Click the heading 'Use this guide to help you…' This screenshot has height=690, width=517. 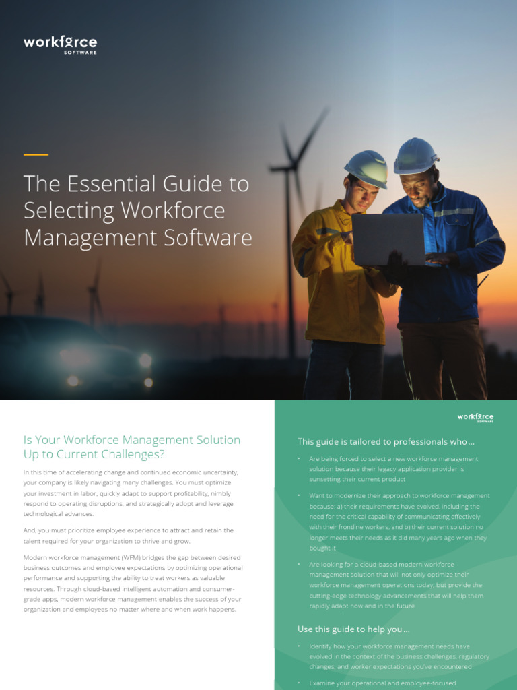click(353, 629)
